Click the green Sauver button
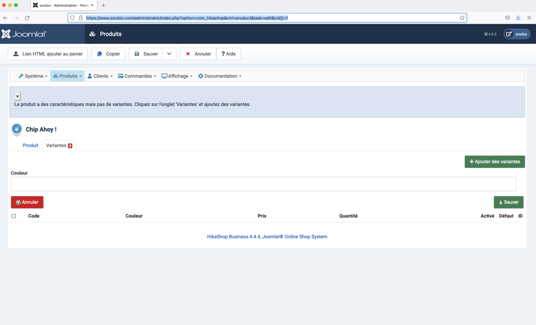The height and width of the screenshot is (325, 536). (509, 202)
